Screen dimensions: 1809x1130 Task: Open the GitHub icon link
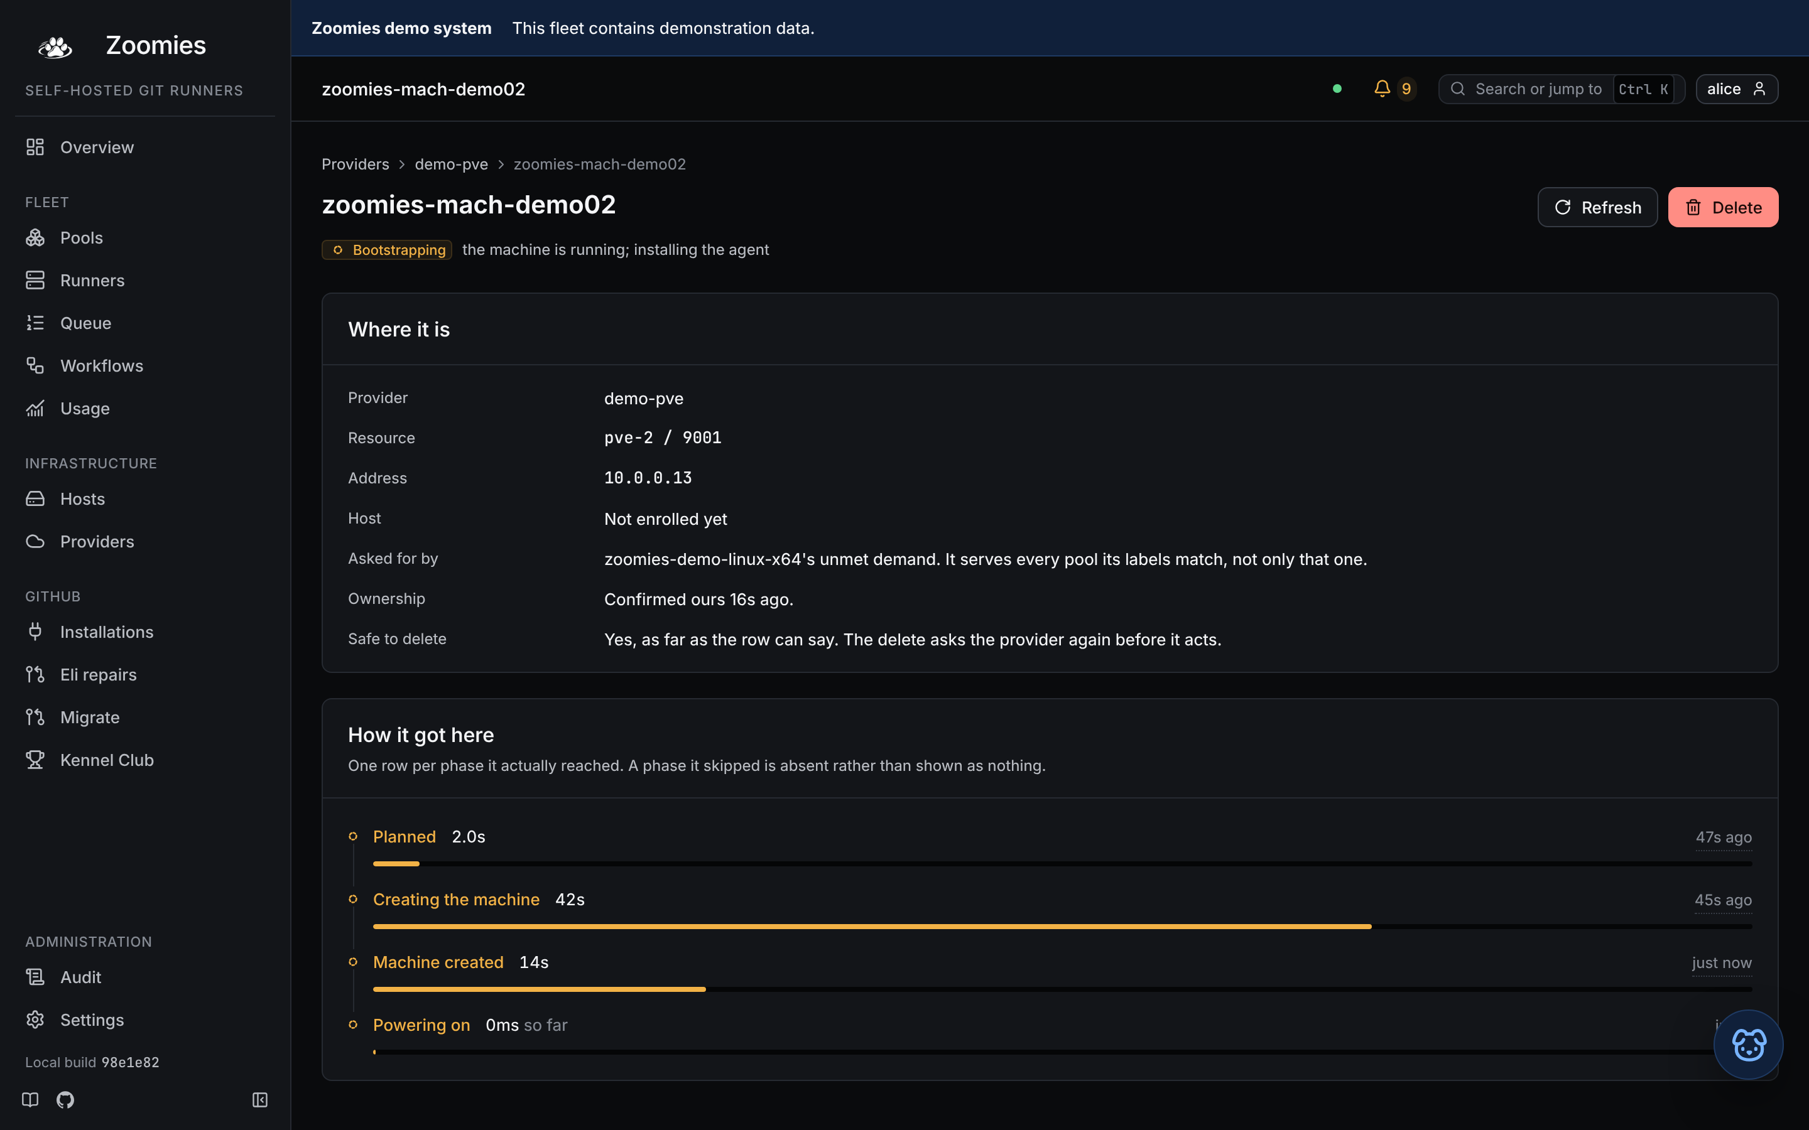[65, 1099]
